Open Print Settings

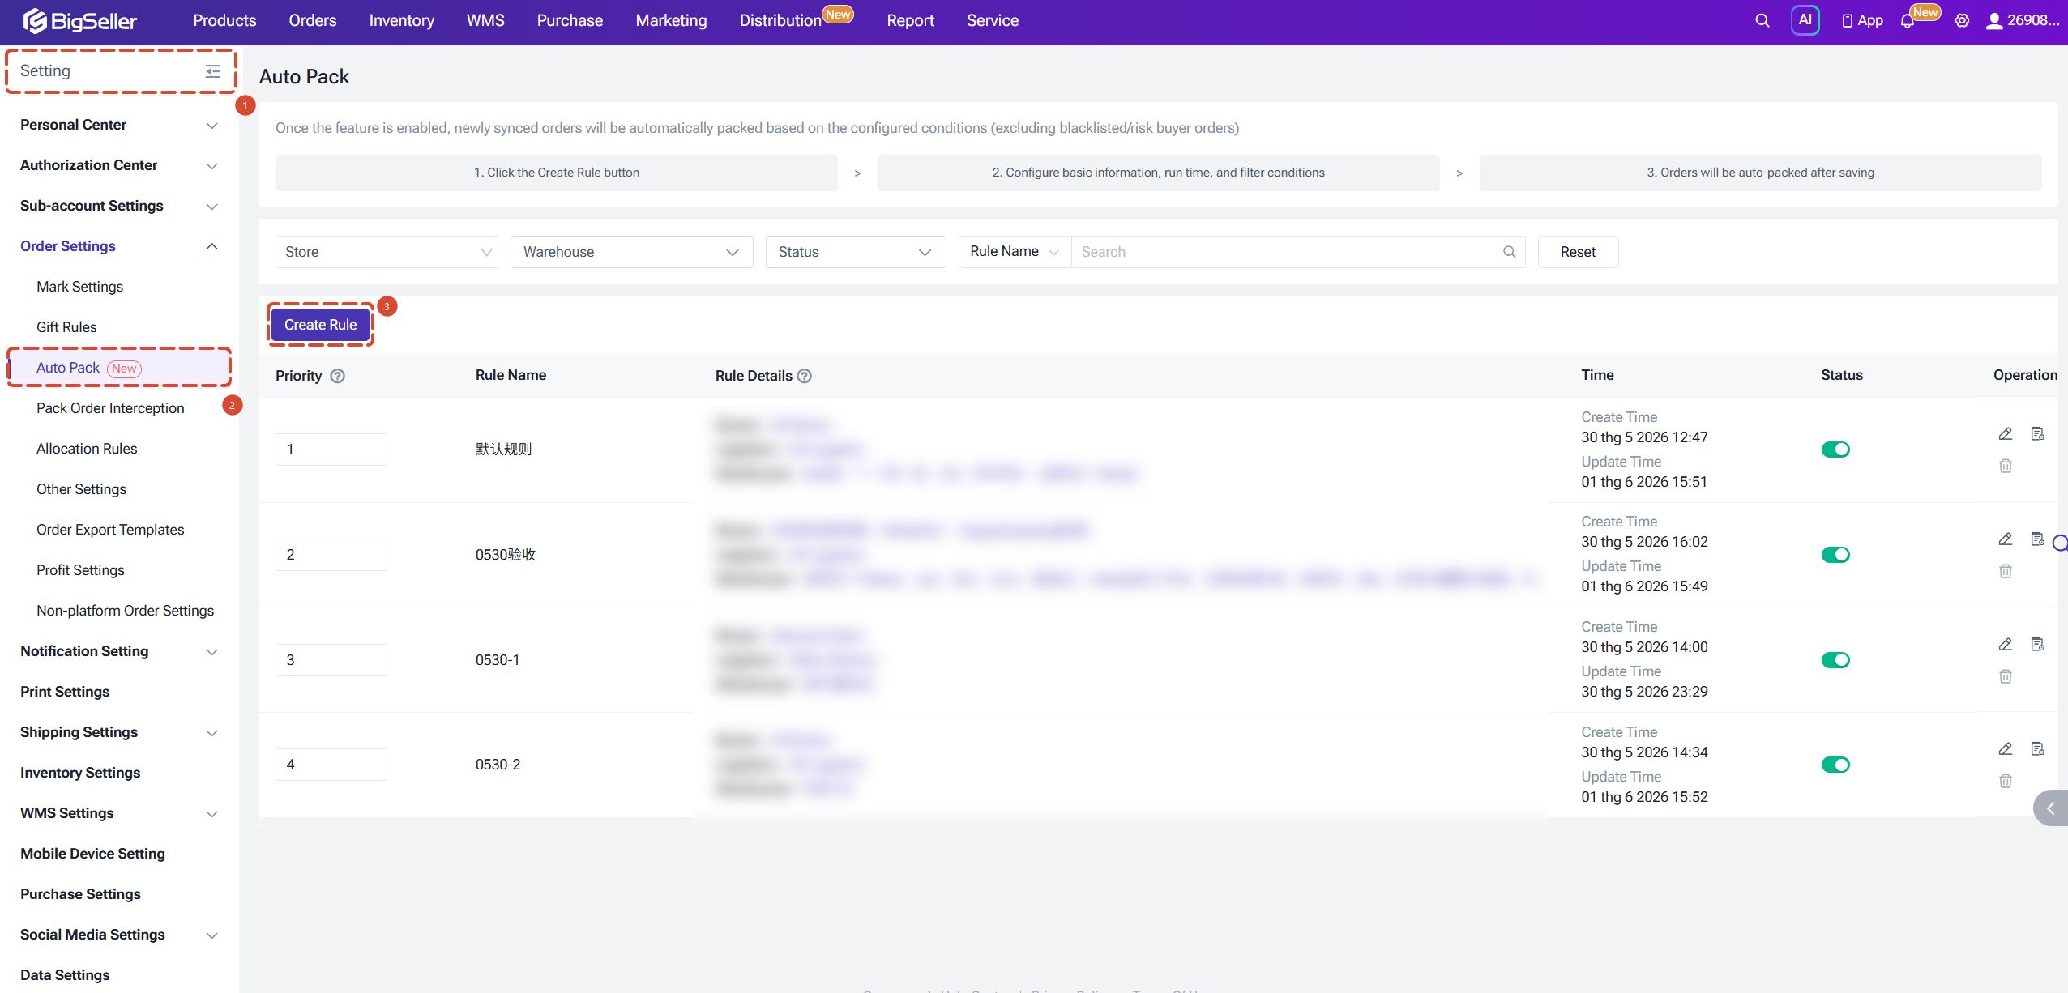click(x=65, y=692)
